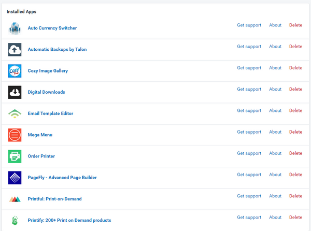Open PageFly - Advanced Page Builder link

(62, 178)
